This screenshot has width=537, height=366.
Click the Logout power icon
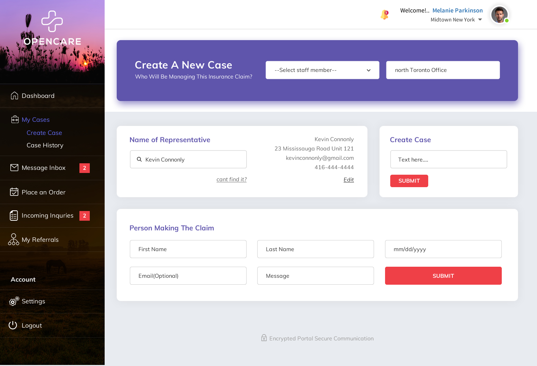(x=13, y=325)
